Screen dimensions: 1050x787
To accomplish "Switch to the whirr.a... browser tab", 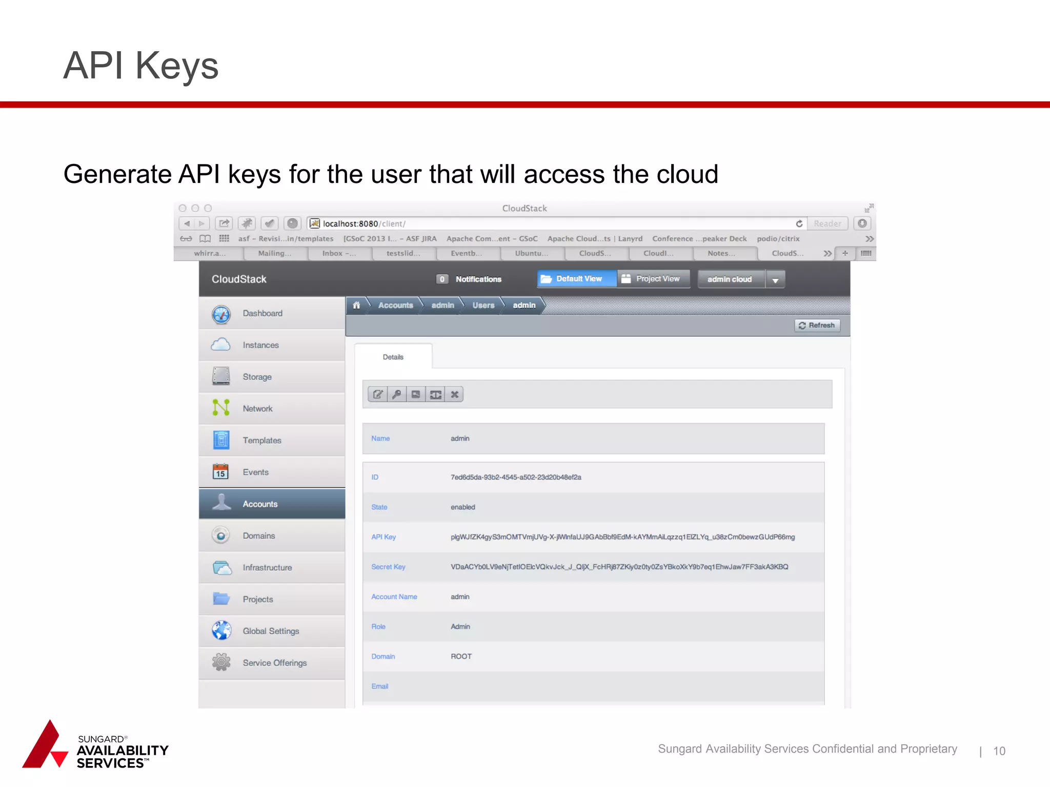I will 209,253.
